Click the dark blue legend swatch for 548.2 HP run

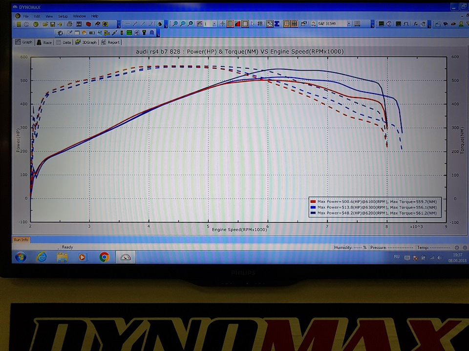tap(313, 213)
